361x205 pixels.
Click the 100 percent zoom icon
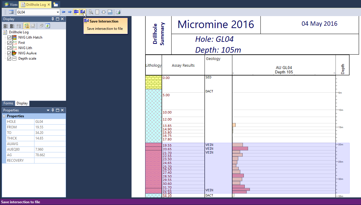[x=110, y=12]
